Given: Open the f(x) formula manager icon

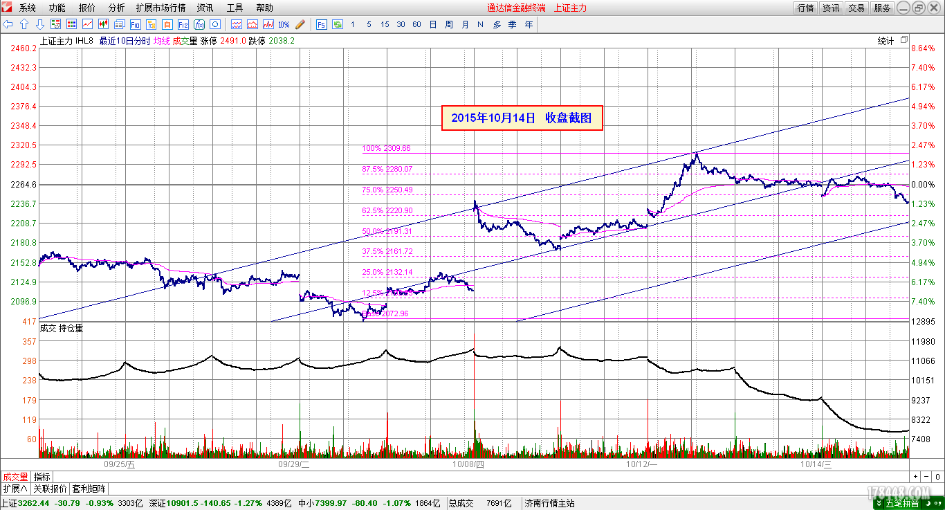Looking at the screenshot, I should point(199,24).
